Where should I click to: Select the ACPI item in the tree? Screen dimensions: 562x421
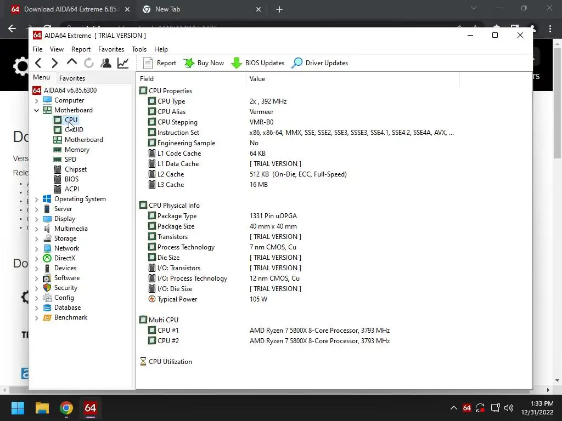(66, 189)
